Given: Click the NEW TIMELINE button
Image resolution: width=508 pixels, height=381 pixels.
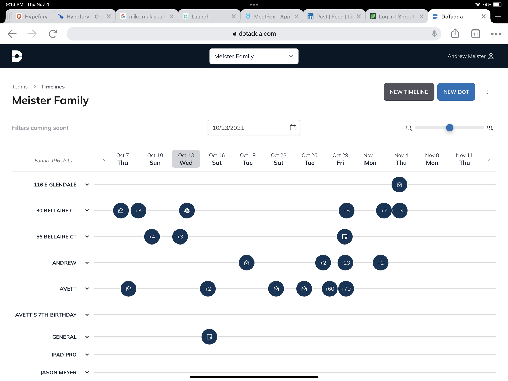Looking at the screenshot, I should [409, 92].
